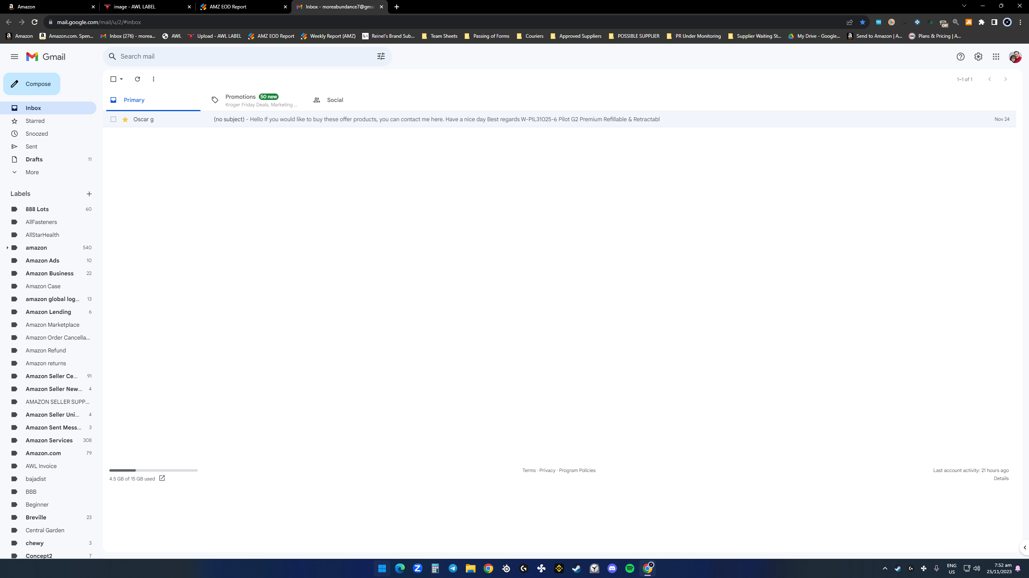Open Steam from the taskbar

pyautogui.click(x=577, y=568)
